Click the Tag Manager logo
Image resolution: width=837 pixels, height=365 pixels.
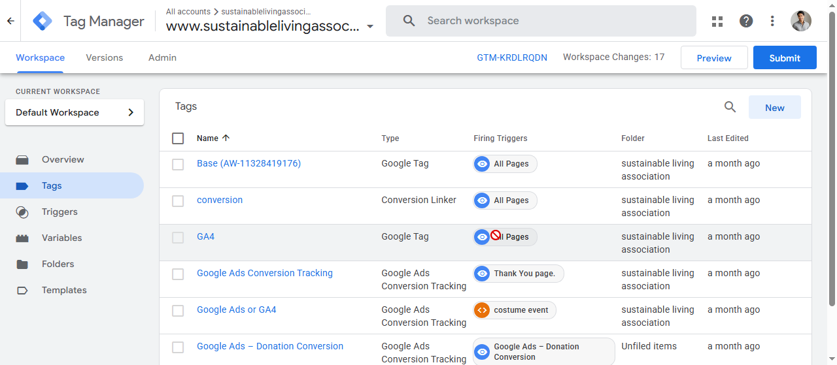click(43, 21)
